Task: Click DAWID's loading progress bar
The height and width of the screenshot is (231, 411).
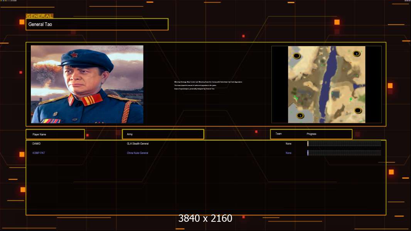Action: (344, 143)
